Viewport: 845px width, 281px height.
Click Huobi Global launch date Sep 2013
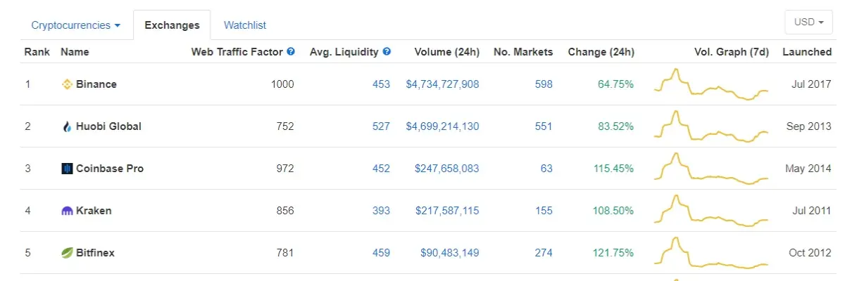(809, 126)
